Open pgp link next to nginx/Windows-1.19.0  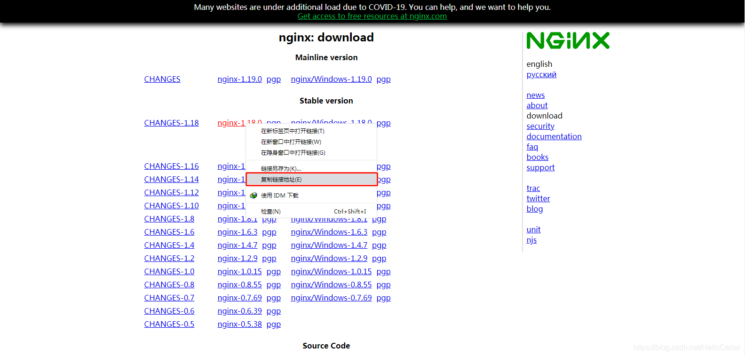pos(384,79)
